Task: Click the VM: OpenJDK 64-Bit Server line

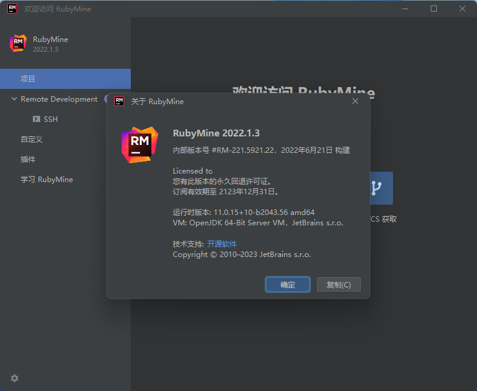Action: [258, 223]
